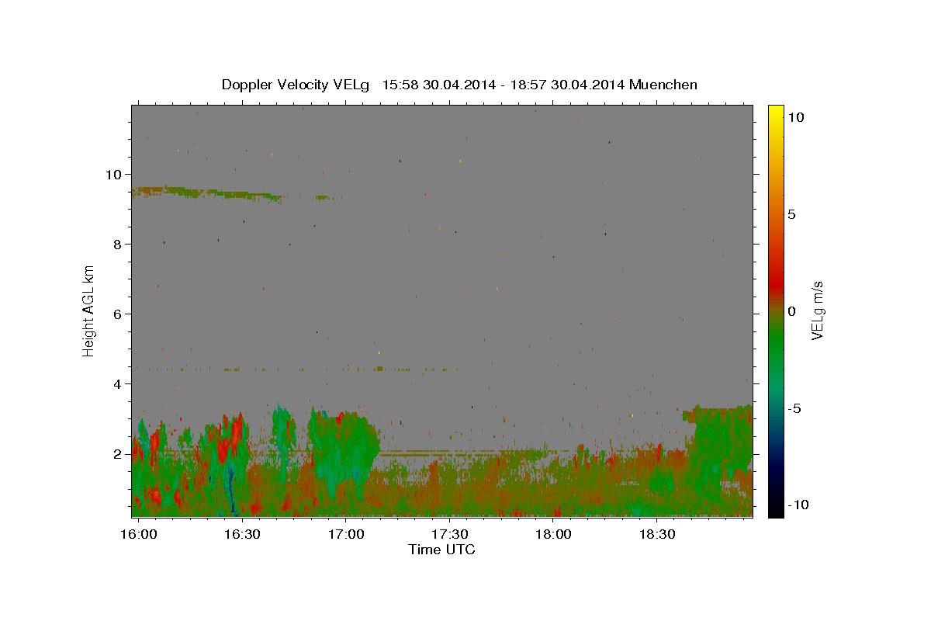This screenshot has height=621, width=931.
Task: Click the 18:30 time axis label
Action: [x=656, y=535]
